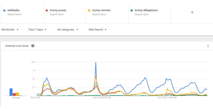Click the yellow dot beside trump women

(x=89, y=10)
